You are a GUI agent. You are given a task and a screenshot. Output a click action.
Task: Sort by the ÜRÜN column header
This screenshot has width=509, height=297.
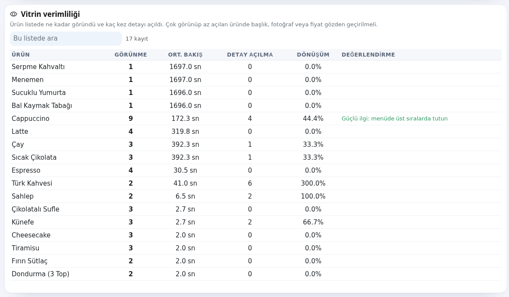point(21,54)
